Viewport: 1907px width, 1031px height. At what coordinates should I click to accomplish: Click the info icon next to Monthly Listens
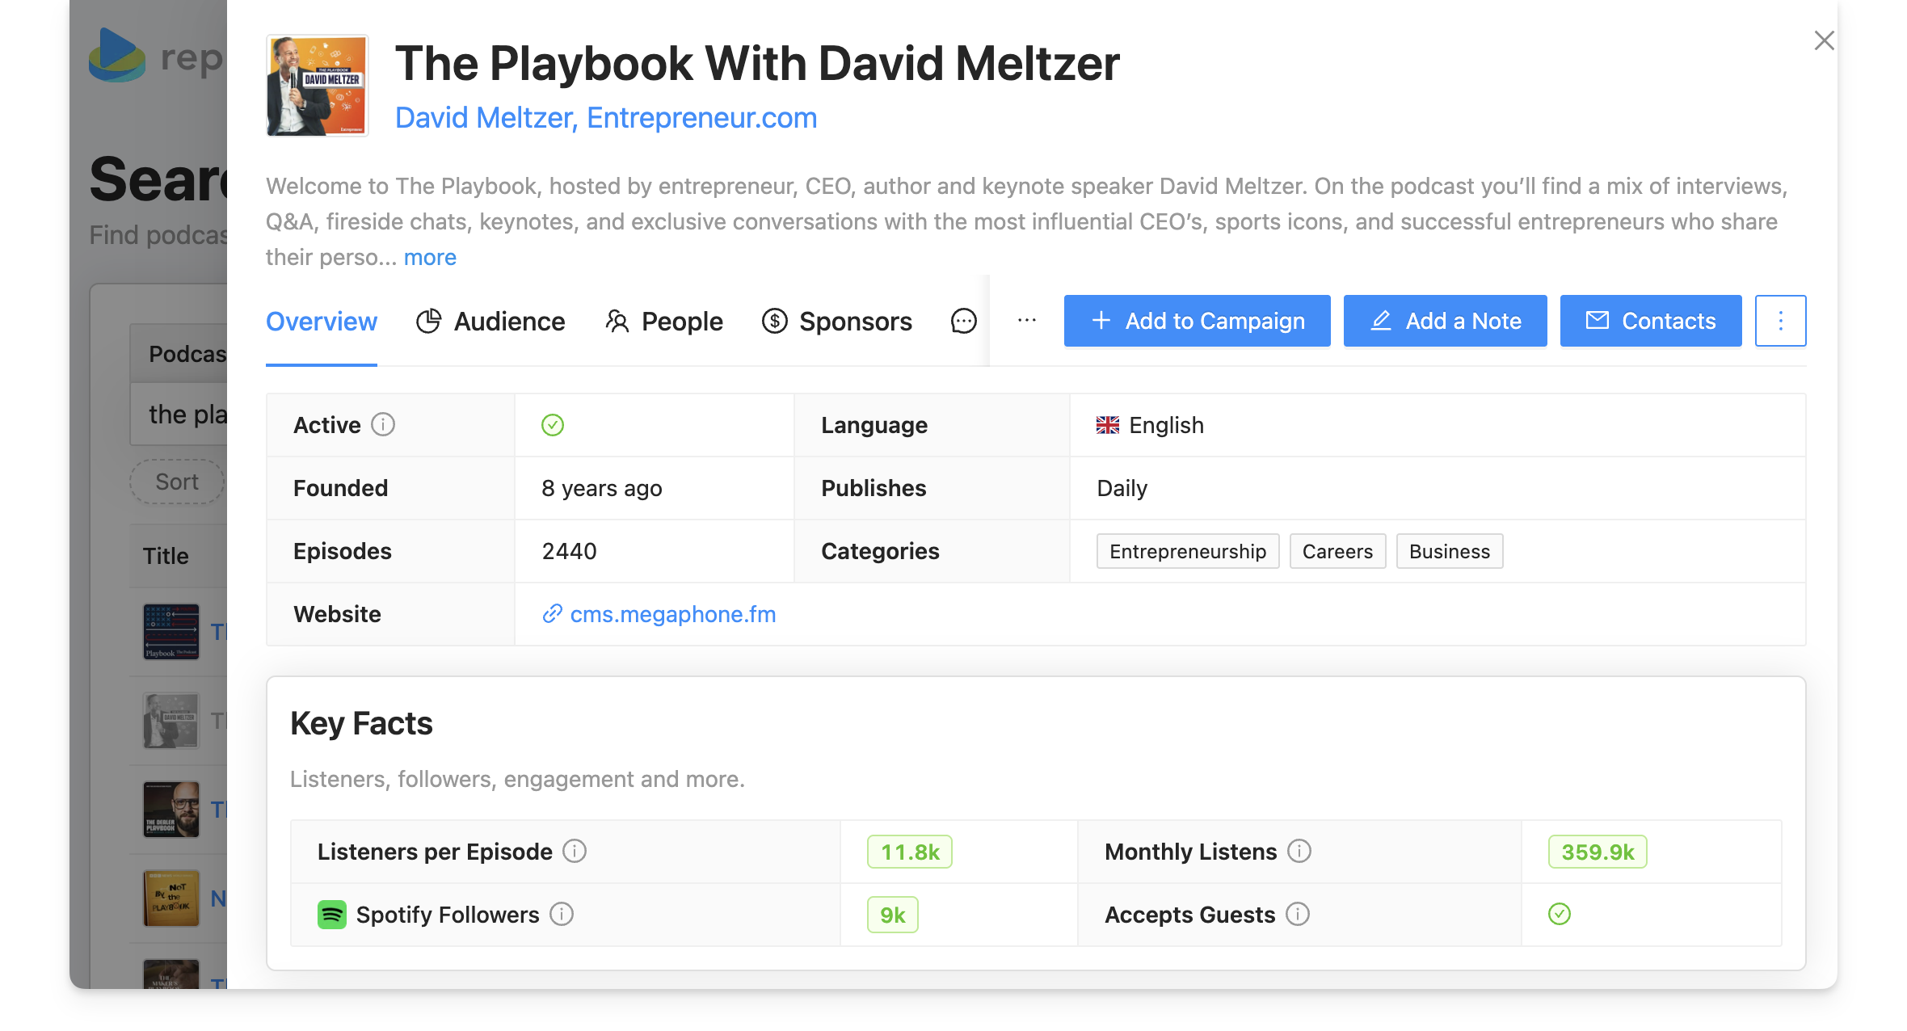pyautogui.click(x=1299, y=851)
